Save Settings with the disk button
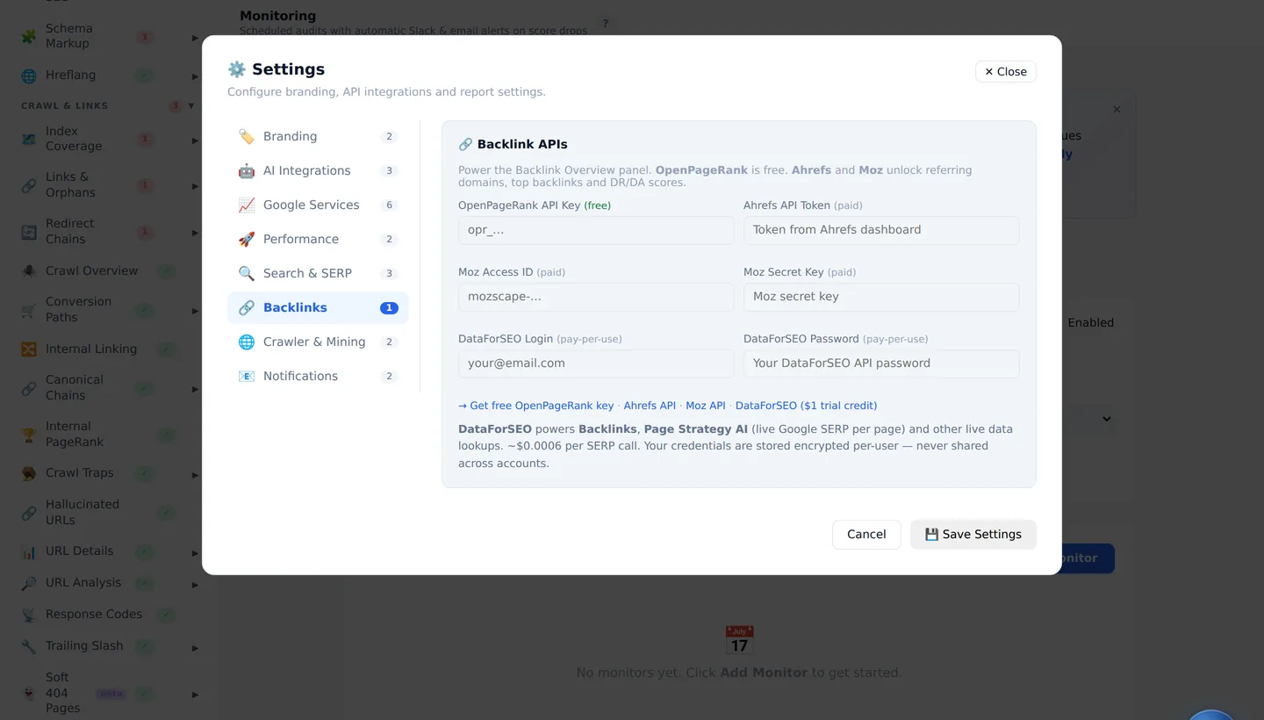1264x720 pixels. tap(973, 534)
